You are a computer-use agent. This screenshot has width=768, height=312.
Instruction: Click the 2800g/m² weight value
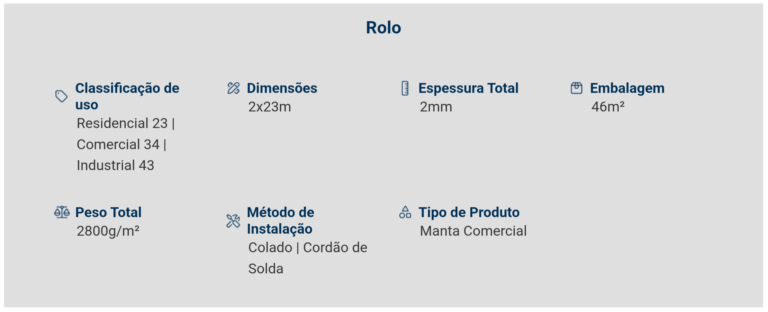(108, 231)
